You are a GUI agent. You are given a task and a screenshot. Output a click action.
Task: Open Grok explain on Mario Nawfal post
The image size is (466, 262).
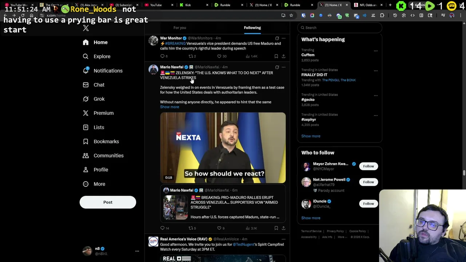point(277,67)
